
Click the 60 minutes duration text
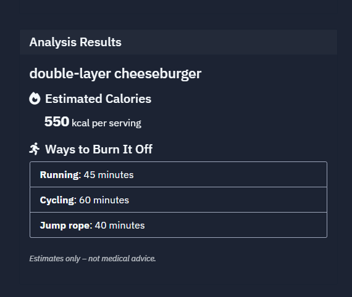(x=104, y=200)
